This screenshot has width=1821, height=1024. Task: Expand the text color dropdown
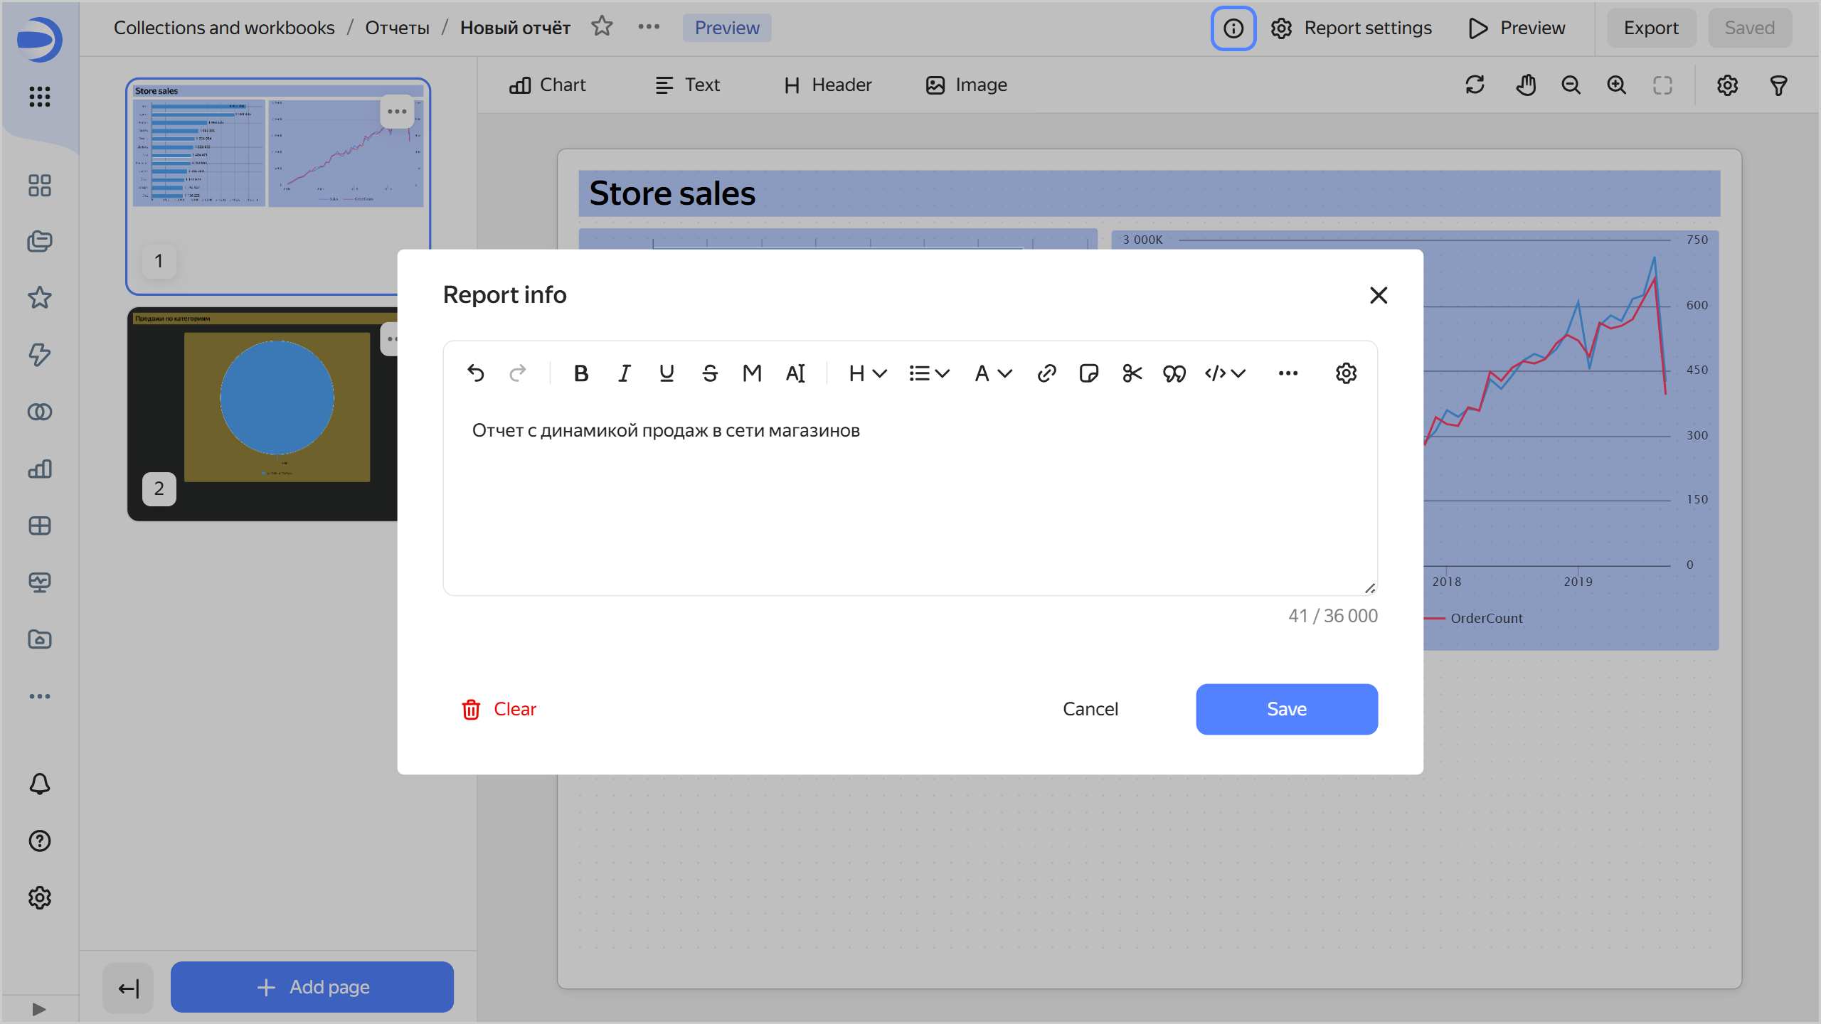click(993, 373)
